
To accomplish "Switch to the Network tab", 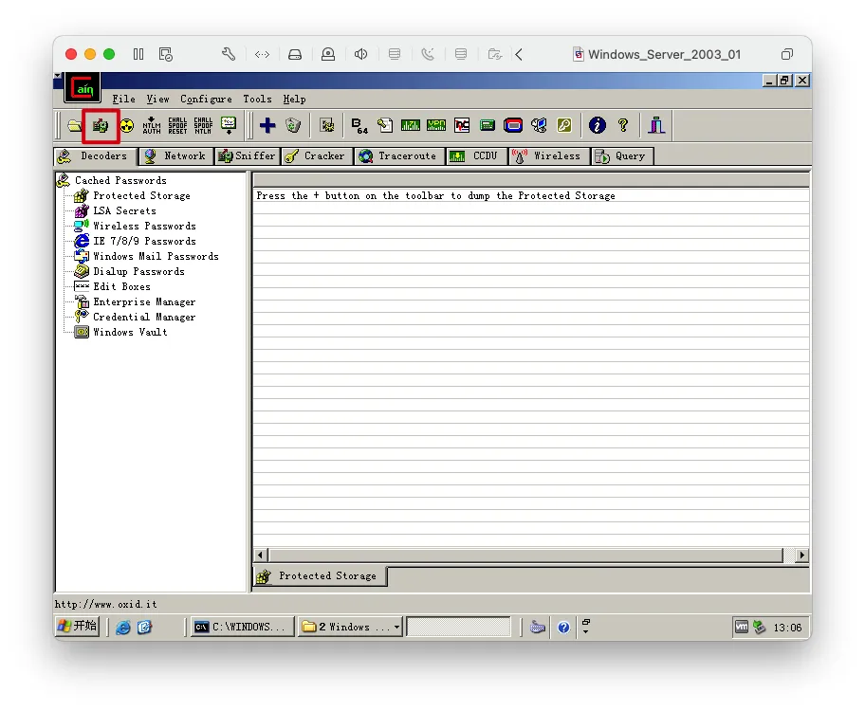I will [175, 156].
